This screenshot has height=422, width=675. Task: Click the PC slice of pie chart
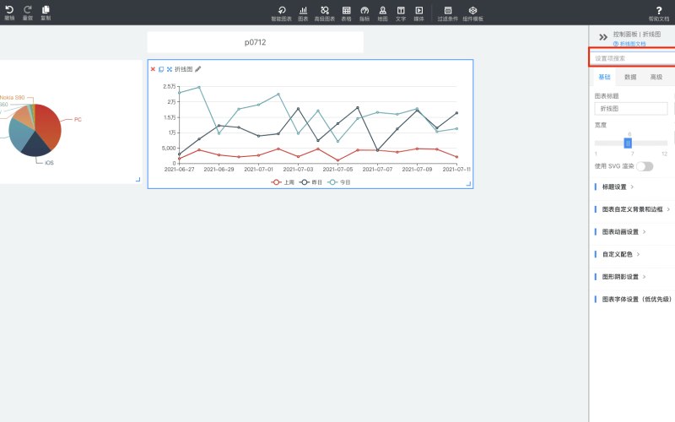coord(49,126)
